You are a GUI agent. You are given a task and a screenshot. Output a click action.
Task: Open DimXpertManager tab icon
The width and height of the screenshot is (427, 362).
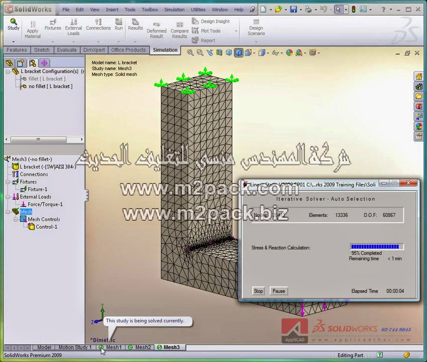click(44, 63)
